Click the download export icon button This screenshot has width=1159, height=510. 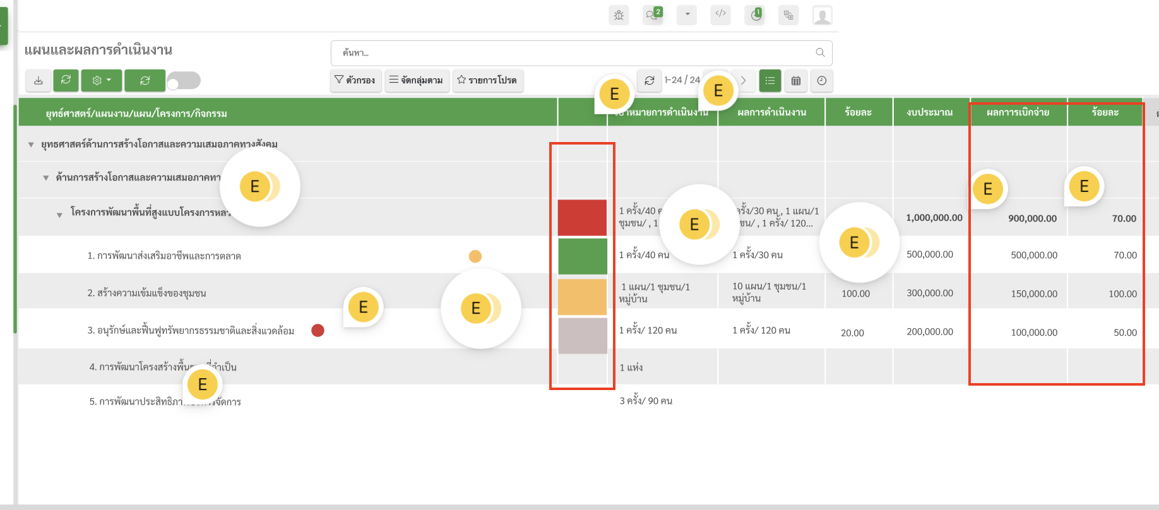coord(39,81)
